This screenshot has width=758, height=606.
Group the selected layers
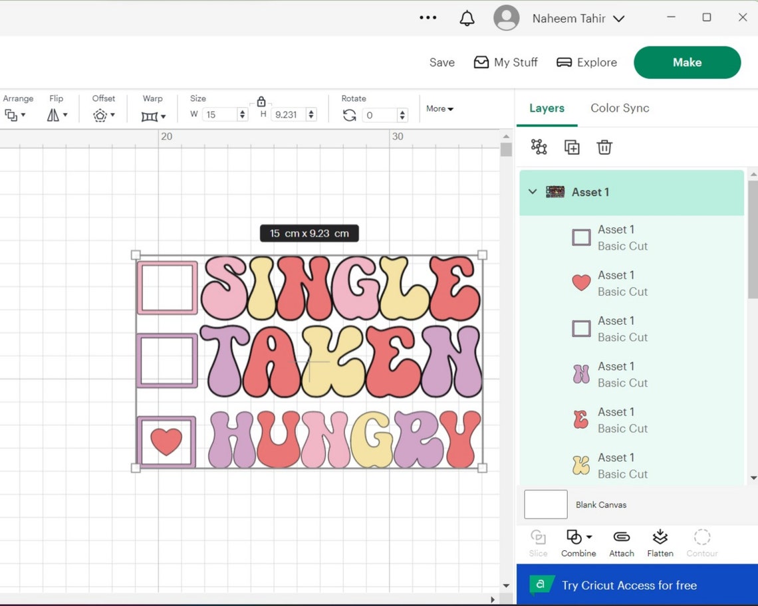(x=539, y=147)
